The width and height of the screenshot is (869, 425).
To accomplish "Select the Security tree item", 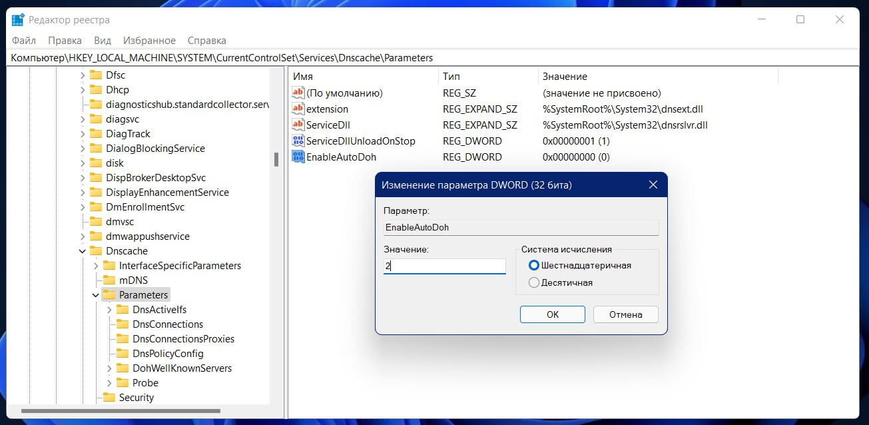I will (137, 397).
